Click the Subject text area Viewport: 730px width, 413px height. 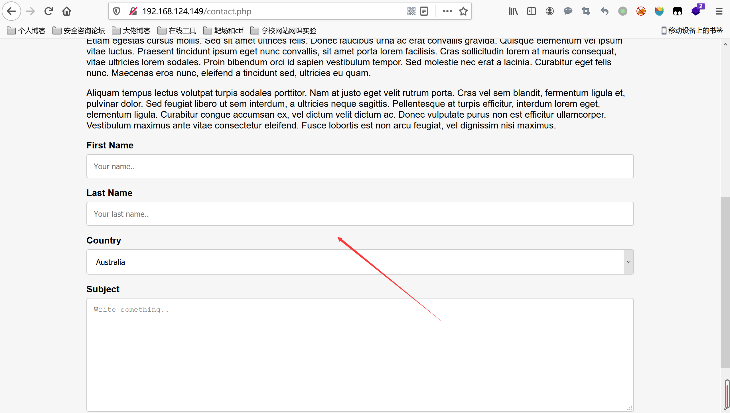pyautogui.click(x=360, y=355)
